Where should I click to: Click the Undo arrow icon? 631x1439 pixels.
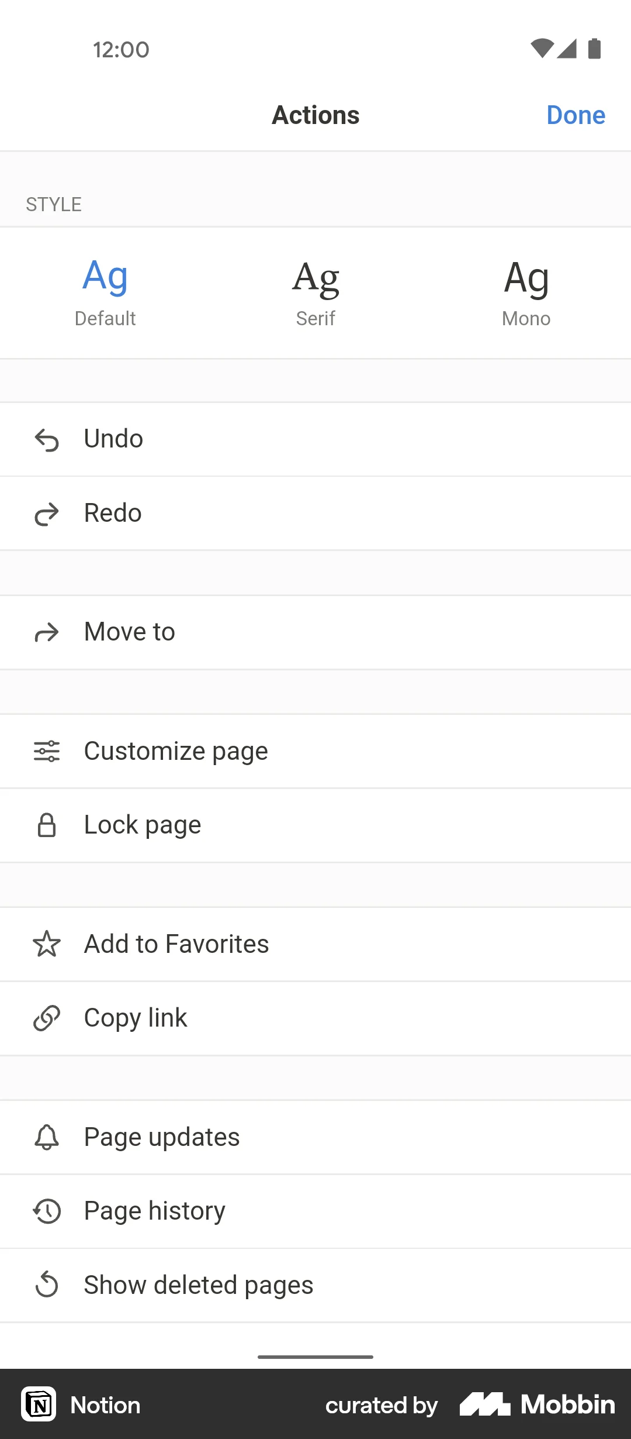47,439
